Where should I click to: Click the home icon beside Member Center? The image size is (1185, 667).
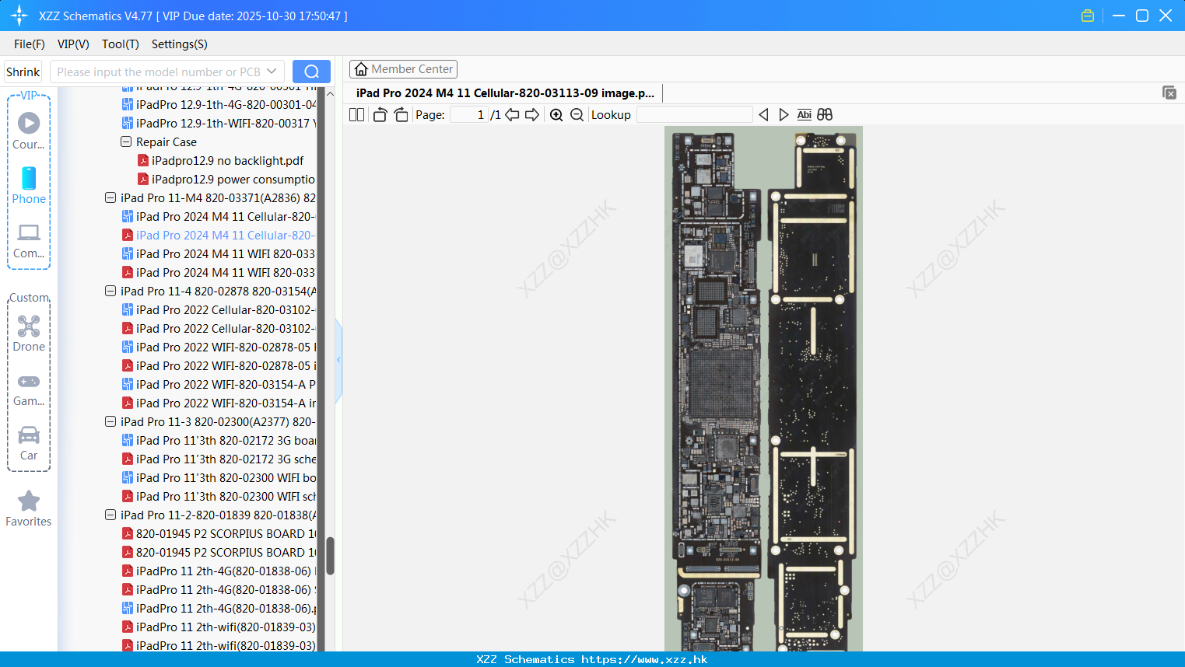[361, 69]
